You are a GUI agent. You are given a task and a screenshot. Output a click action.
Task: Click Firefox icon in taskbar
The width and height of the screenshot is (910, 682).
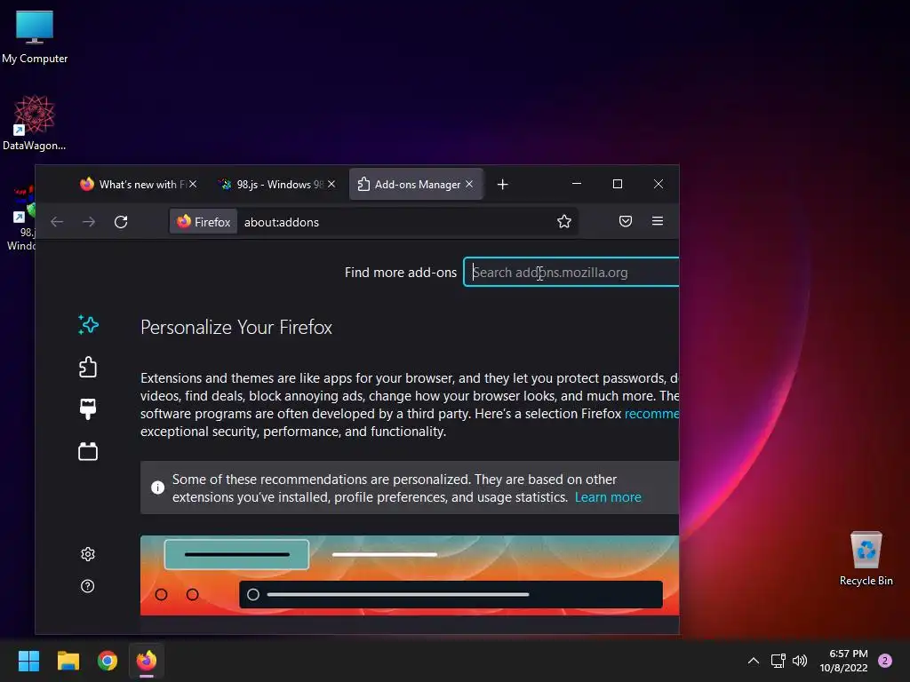coord(147,661)
